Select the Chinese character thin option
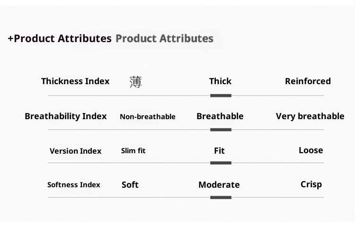 click(x=135, y=82)
